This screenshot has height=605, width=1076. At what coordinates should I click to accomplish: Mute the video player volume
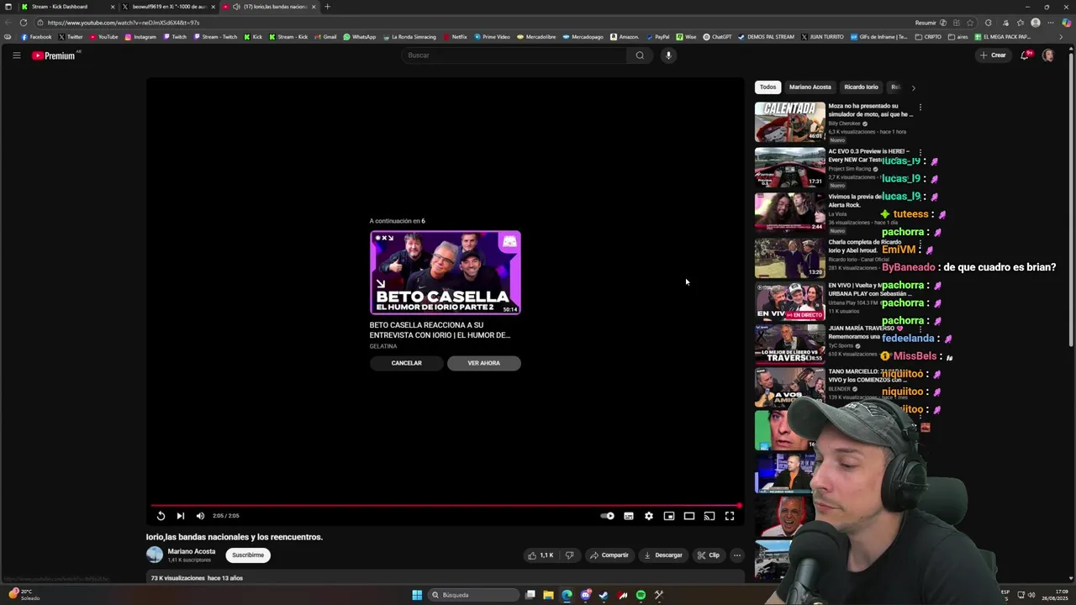(x=200, y=516)
